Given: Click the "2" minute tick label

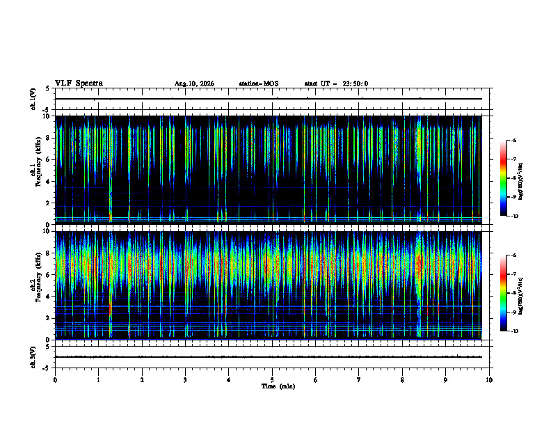Looking at the screenshot, I should 142,380.
